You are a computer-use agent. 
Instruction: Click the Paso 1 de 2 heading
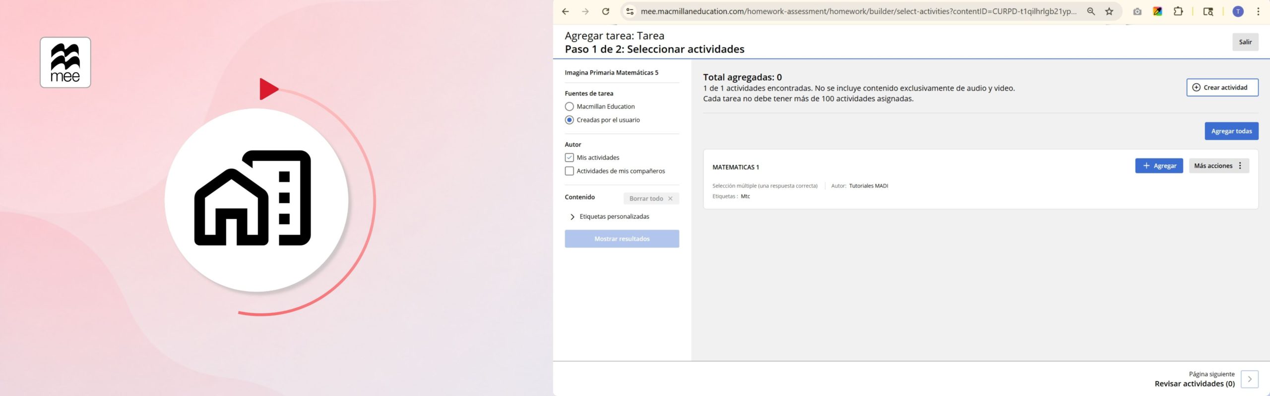click(x=654, y=49)
